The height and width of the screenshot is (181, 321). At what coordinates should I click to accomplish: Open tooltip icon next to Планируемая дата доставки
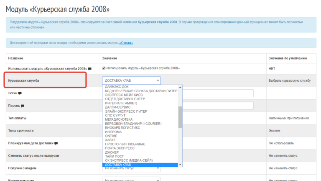(56, 143)
